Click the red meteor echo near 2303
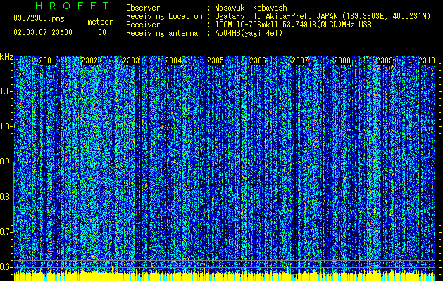 click(x=112, y=212)
